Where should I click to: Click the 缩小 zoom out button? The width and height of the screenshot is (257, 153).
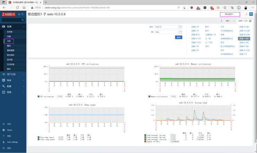(228, 21)
